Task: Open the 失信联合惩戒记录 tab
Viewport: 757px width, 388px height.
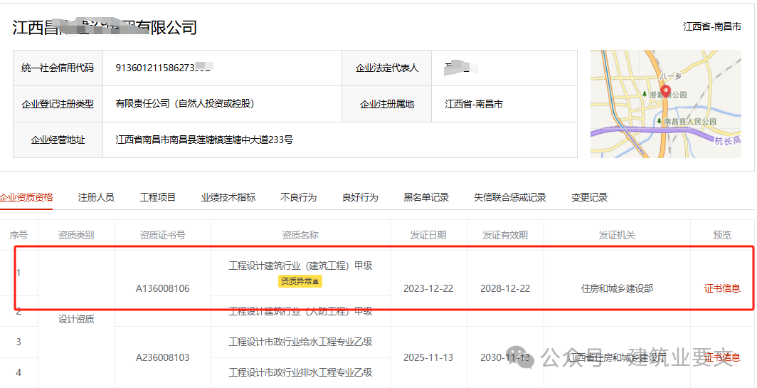Action: pos(510,197)
